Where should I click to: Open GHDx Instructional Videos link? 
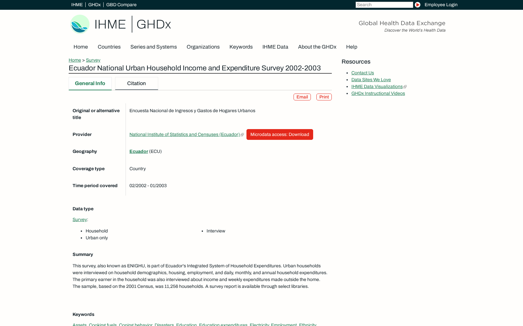378,94
